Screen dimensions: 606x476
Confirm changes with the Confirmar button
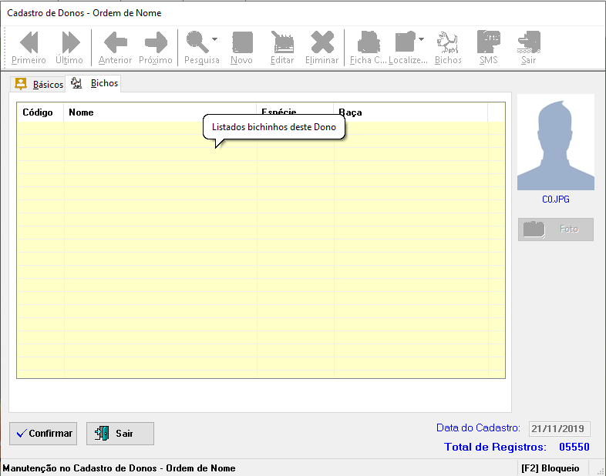point(43,434)
